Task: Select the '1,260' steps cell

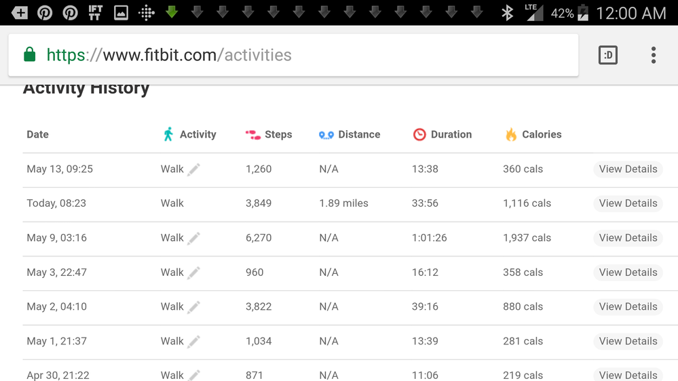Action: (x=259, y=169)
